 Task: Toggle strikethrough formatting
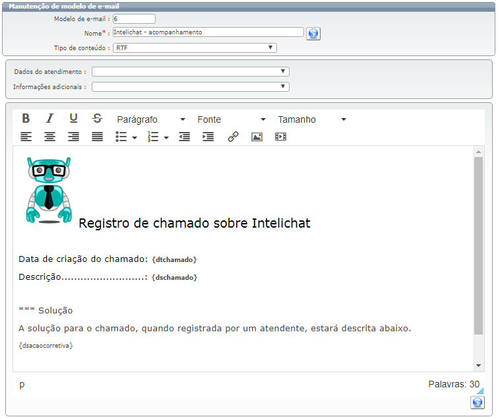point(97,119)
